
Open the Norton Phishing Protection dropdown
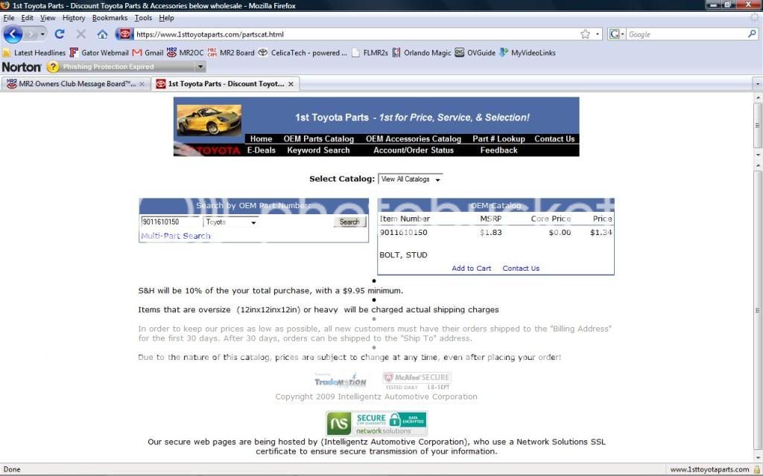(x=200, y=67)
